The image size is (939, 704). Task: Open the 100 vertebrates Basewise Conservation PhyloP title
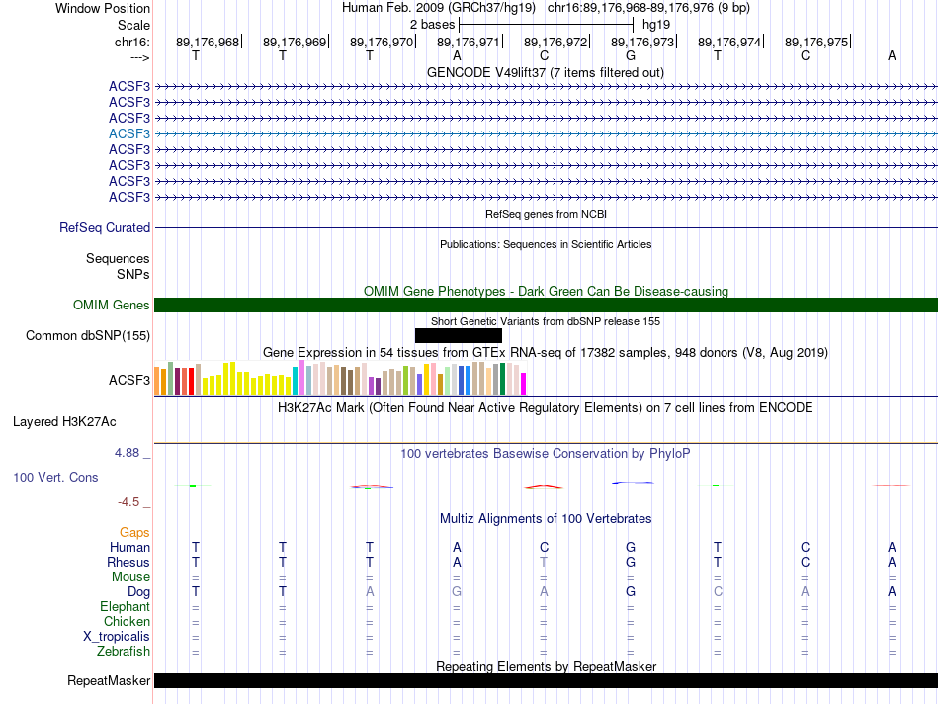click(546, 453)
